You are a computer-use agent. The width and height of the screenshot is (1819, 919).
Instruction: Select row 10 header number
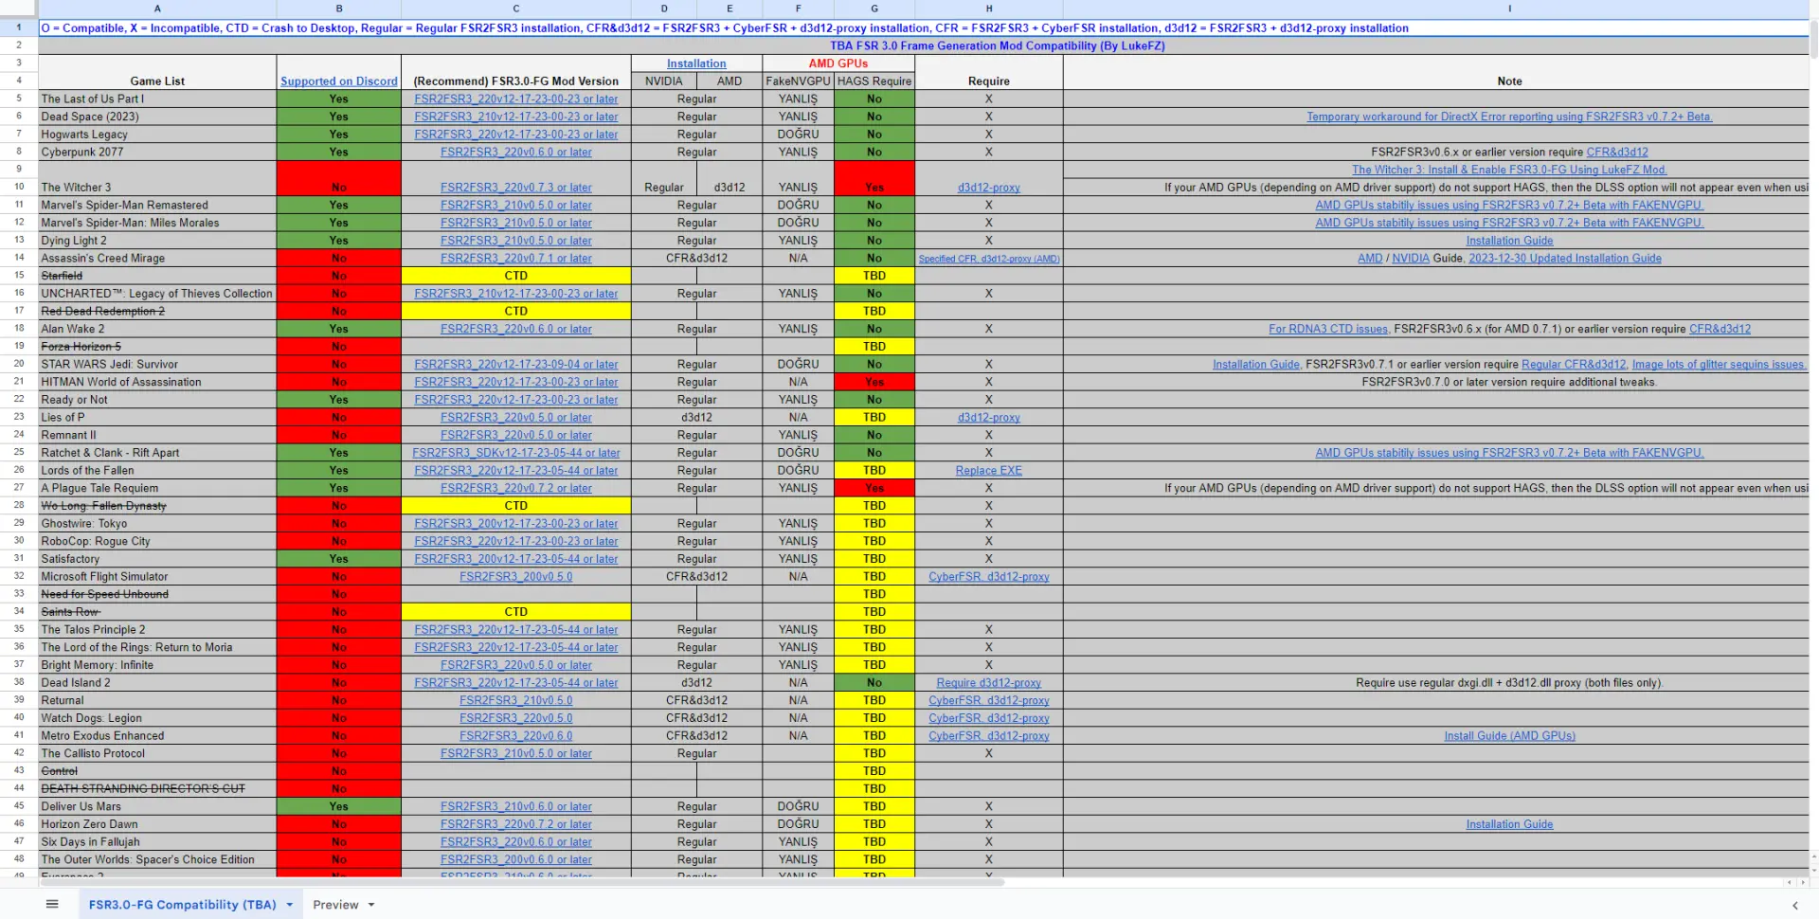click(x=19, y=188)
